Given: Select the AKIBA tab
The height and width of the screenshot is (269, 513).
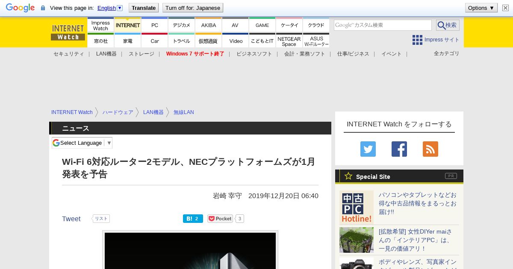Looking at the screenshot, I should coord(208,26).
